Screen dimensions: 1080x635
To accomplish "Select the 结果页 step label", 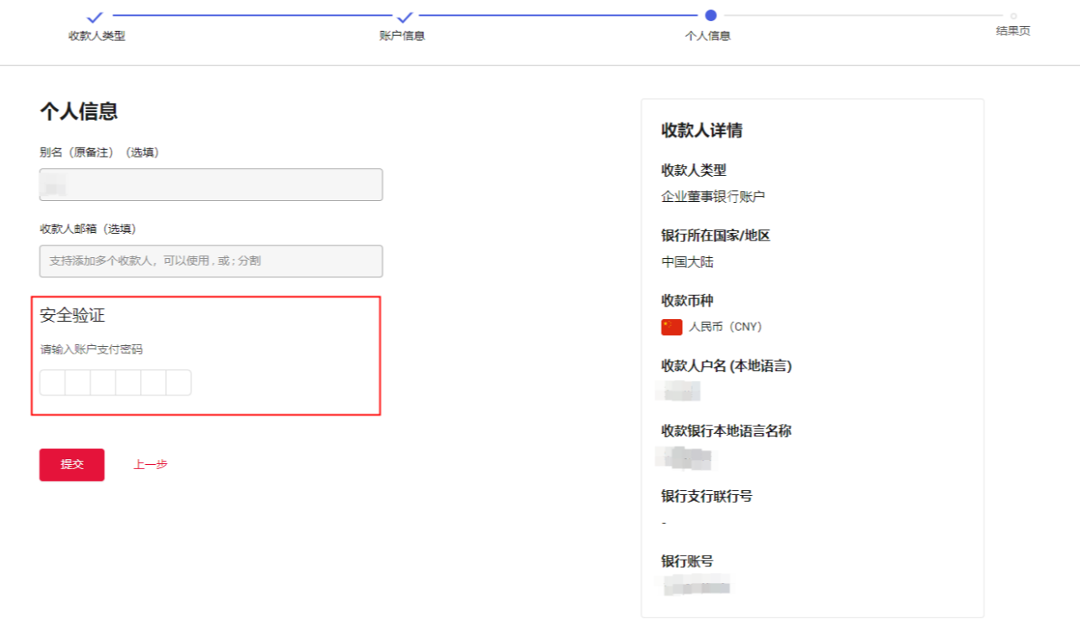I will [x=1013, y=31].
